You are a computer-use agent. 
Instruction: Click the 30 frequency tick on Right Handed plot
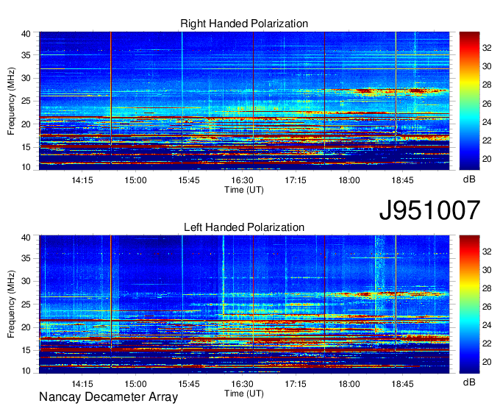coord(26,78)
